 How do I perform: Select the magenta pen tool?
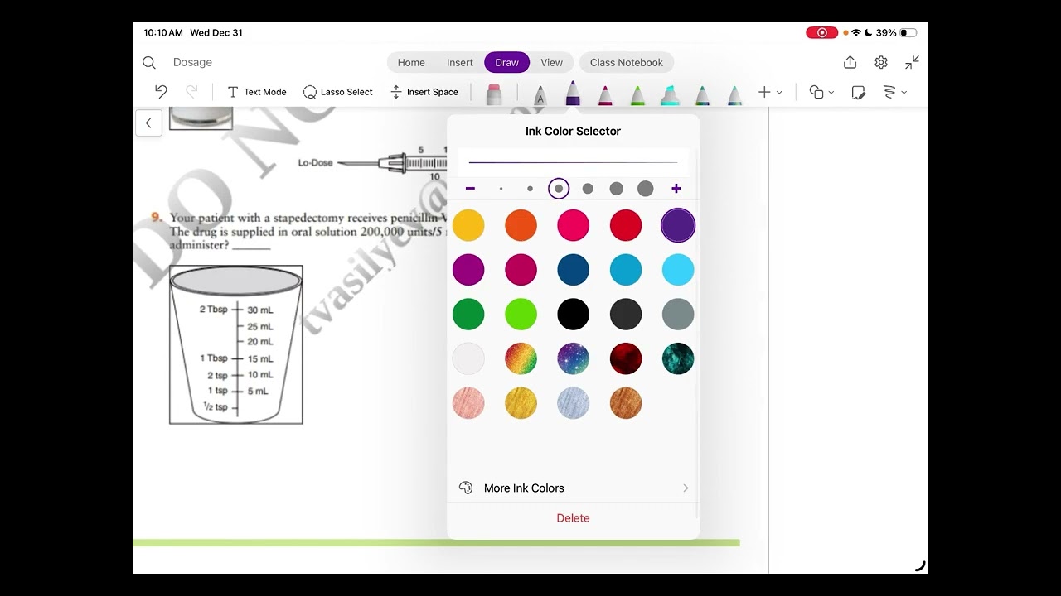click(605, 94)
